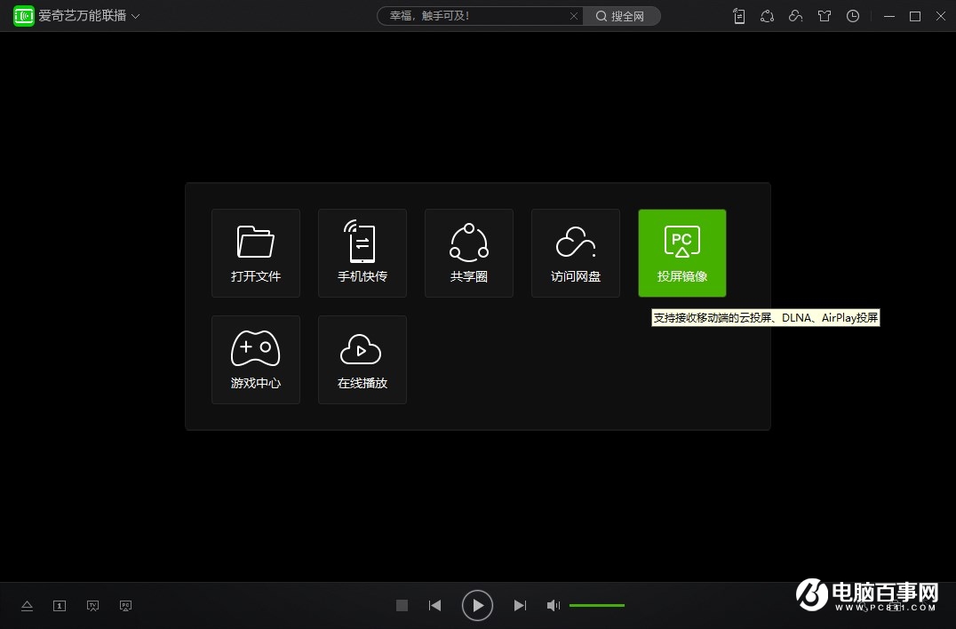Click the 搜全网 search button
Screen dimensions: 956x629
coord(622,15)
